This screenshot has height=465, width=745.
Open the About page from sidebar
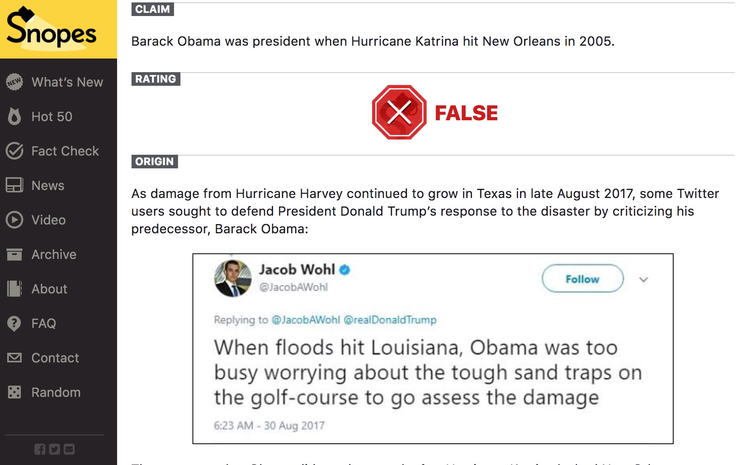pyautogui.click(x=49, y=289)
